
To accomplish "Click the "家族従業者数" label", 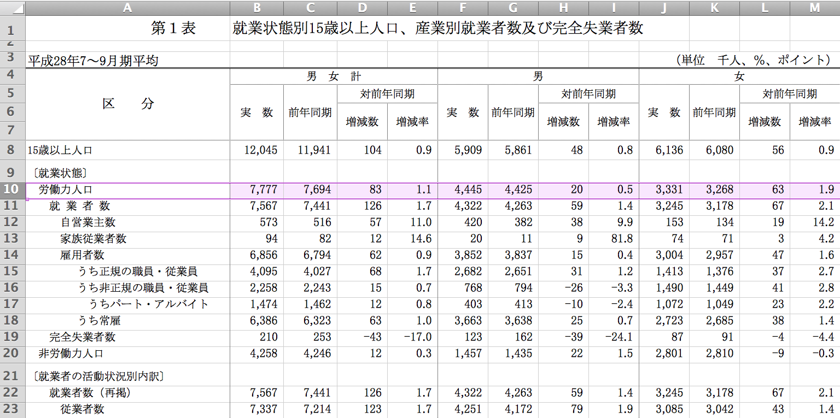I will 93,239.
